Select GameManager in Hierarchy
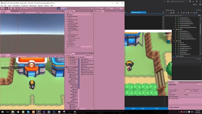 pos(72,28)
